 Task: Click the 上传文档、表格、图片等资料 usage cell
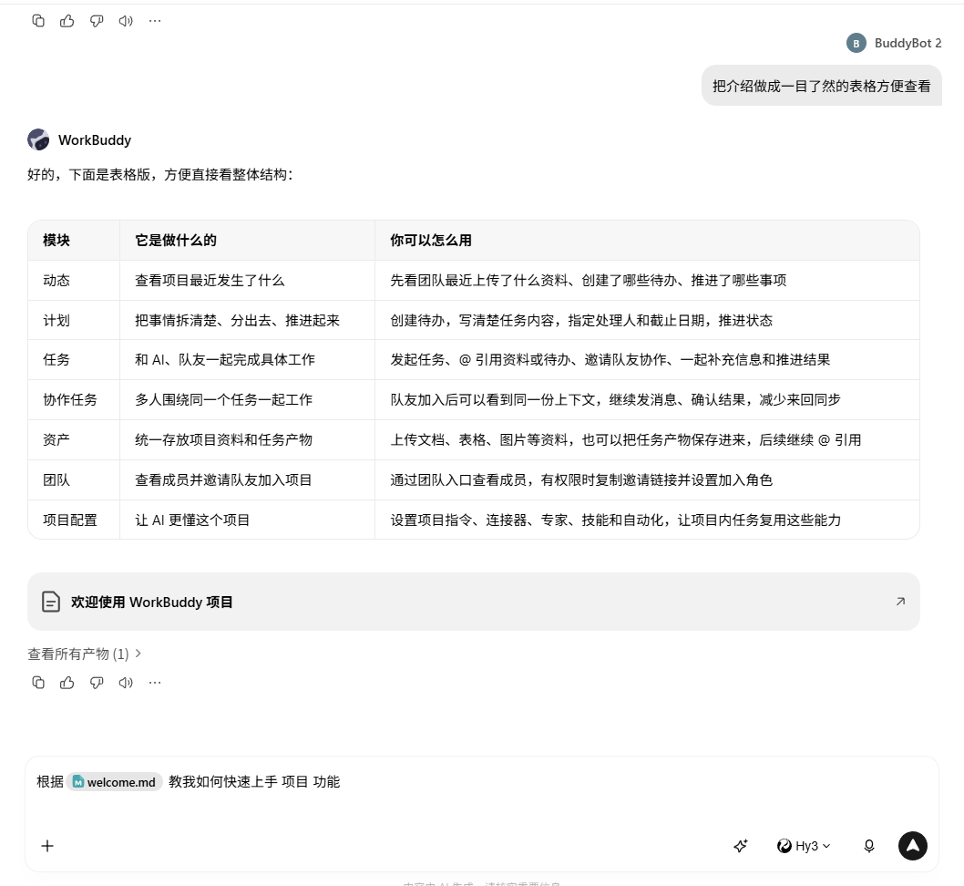point(648,439)
